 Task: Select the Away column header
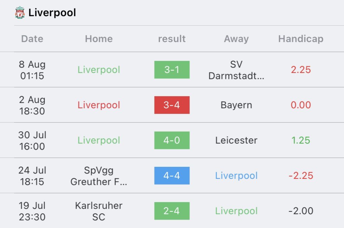[236, 39]
